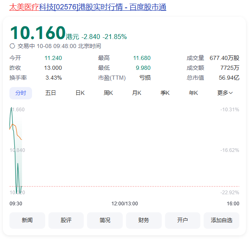Click the 成交额 value 7725万
The width and height of the screenshot is (250, 239).
230,68
